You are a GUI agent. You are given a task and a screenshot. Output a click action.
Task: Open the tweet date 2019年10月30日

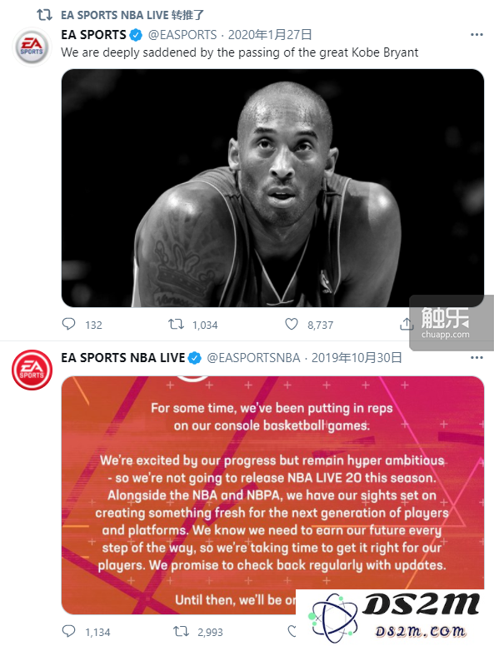(x=357, y=358)
